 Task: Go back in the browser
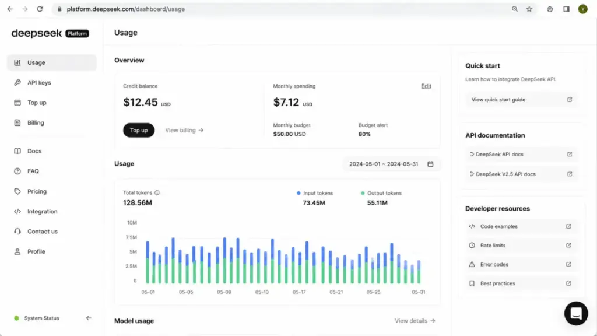(x=10, y=9)
